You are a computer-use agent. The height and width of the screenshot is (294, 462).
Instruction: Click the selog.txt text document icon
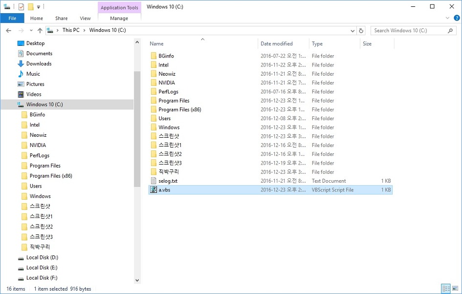(x=154, y=181)
